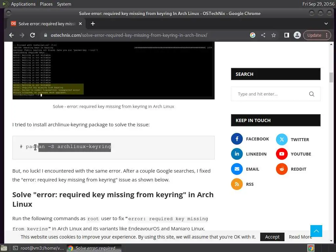Bookmark this page with the star
Screen dimensions: 336x252
pyautogui.click(x=274, y=35)
